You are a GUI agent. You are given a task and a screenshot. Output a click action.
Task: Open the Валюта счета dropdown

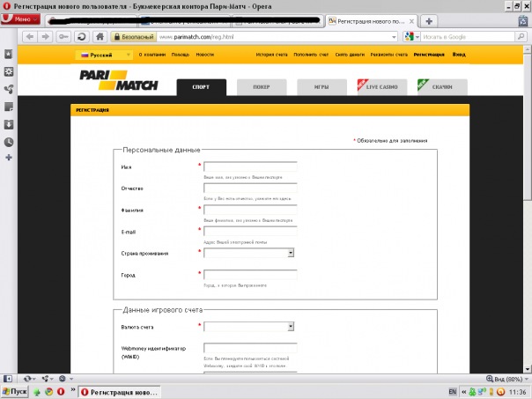tap(248, 327)
